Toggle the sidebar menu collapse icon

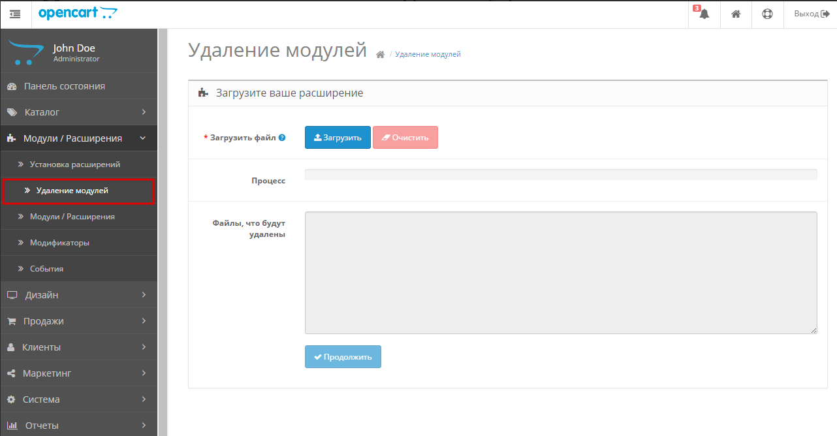point(15,14)
